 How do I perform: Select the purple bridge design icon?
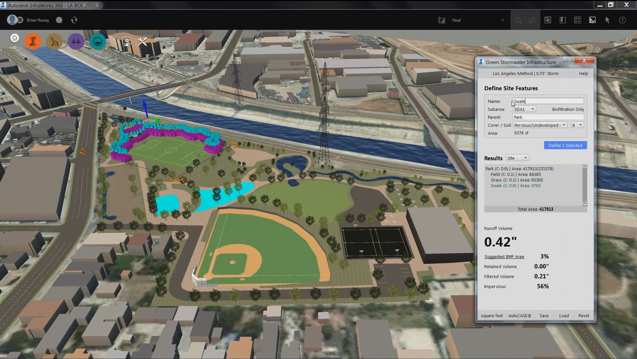76,41
